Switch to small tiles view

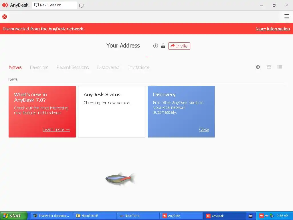click(269, 67)
